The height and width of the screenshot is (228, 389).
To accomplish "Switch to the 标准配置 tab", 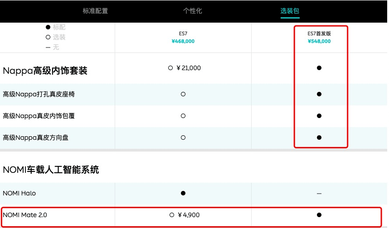I will 95,11.
